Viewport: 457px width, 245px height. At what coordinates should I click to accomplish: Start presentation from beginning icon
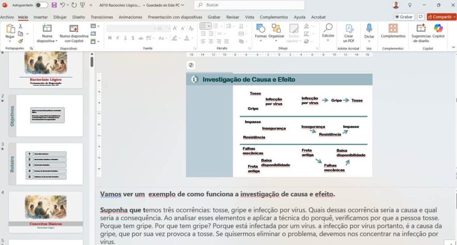tap(83, 5)
